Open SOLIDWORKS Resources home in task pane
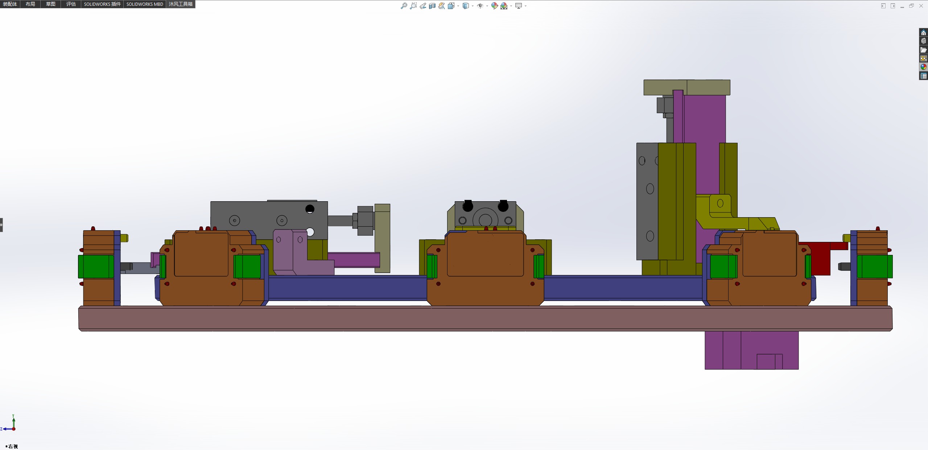Viewport: 928px width, 450px height. coord(923,33)
